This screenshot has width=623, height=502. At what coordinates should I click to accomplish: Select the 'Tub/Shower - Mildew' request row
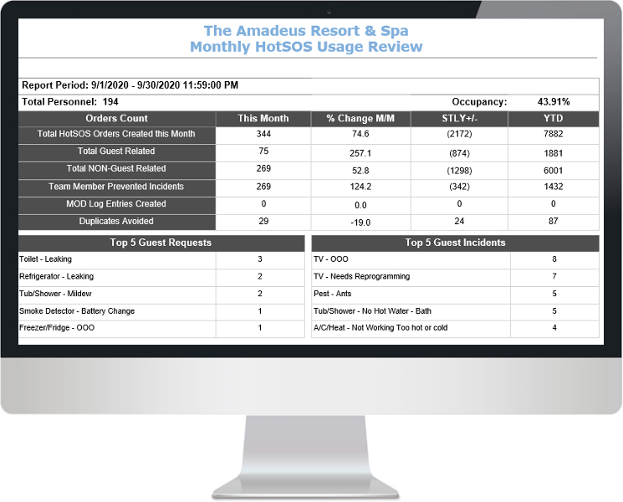click(161, 294)
